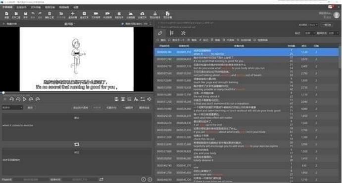Click the gear icon below the video preview

click(x=149, y=99)
